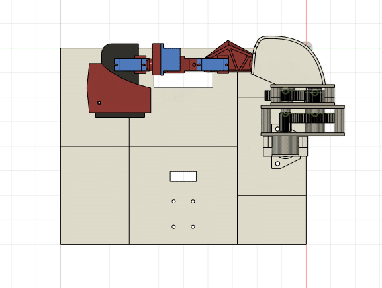The image size is (382, 288).
Task: Select the bottom-left beige panel
Action: point(95,195)
